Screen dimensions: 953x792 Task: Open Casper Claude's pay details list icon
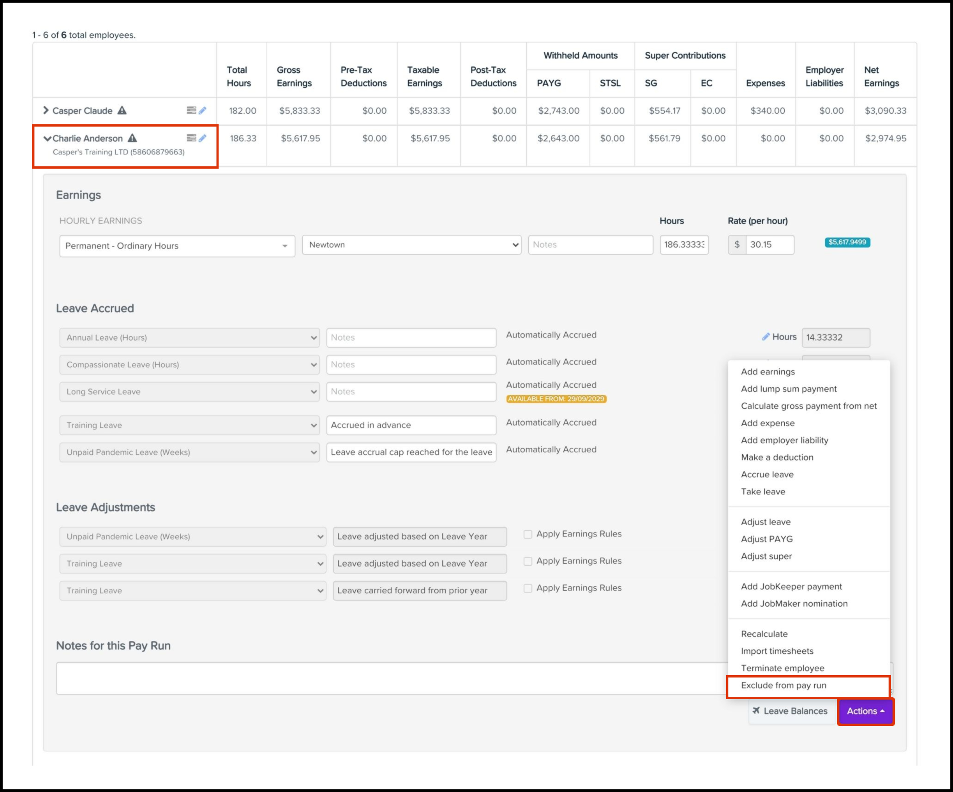pyautogui.click(x=191, y=110)
